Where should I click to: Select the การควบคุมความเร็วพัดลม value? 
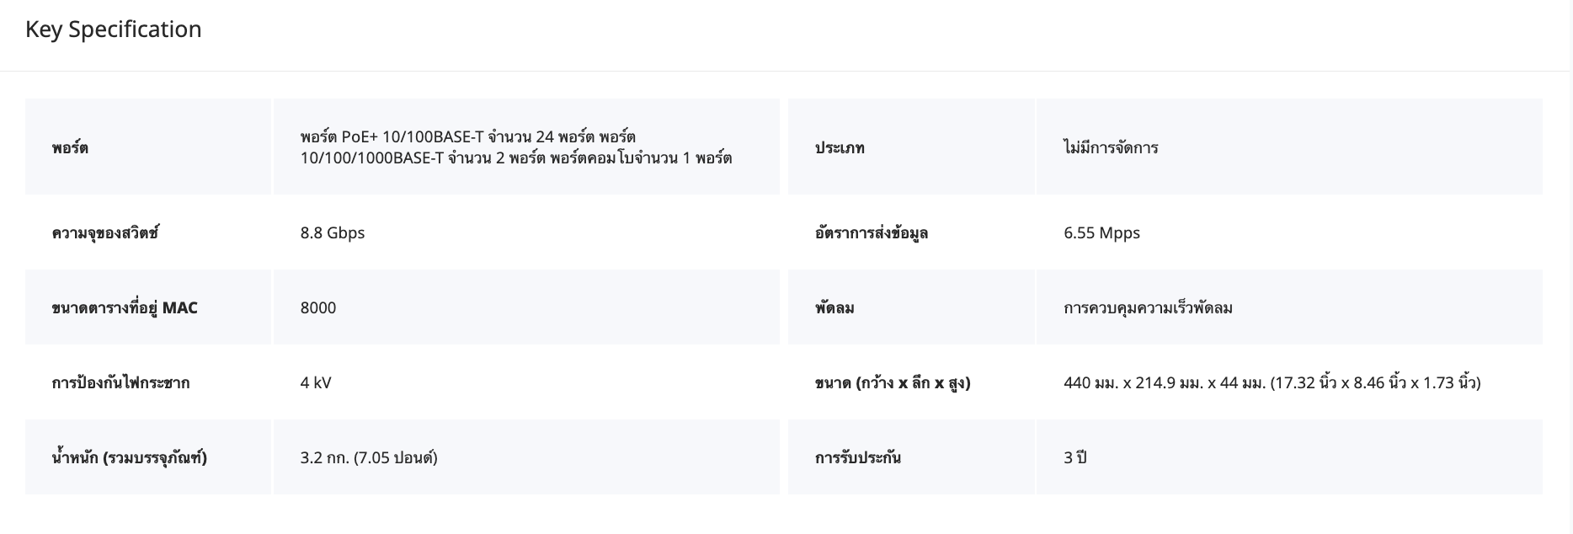pyautogui.click(x=1148, y=307)
